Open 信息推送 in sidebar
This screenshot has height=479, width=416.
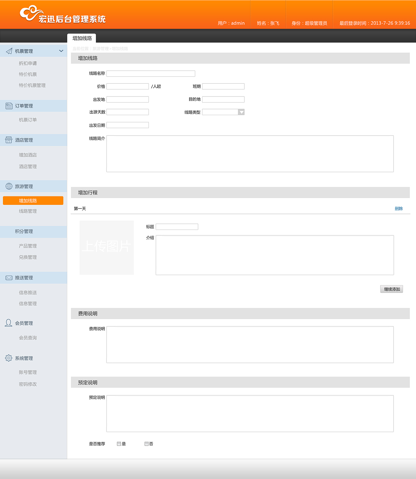[x=28, y=293]
